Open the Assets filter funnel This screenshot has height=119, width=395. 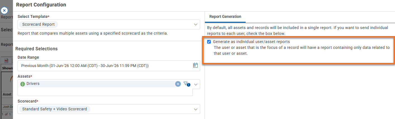(186, 84)
